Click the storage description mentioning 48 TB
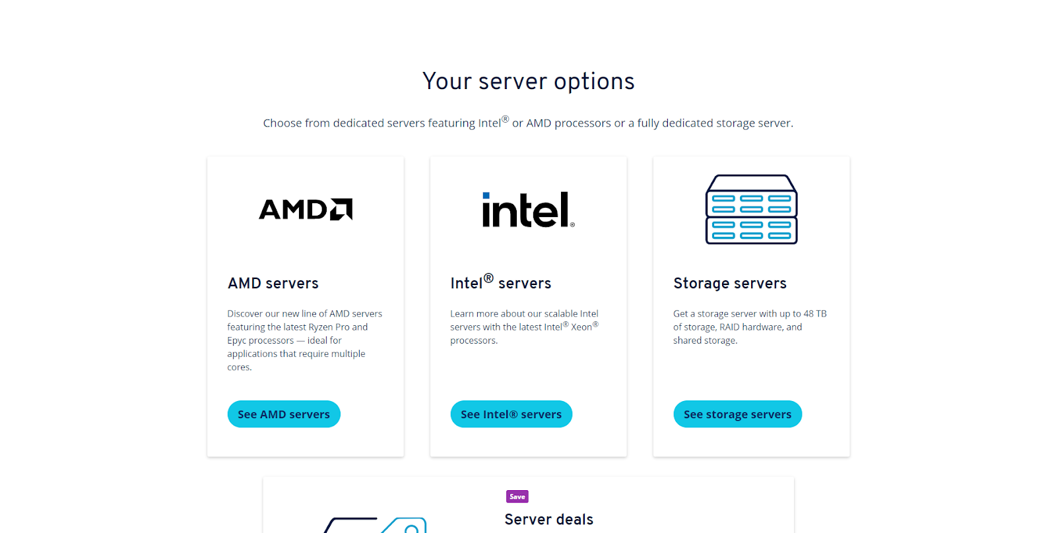Image resolution: width=1056 pixels, height=533 pixels. click(750, 327)
